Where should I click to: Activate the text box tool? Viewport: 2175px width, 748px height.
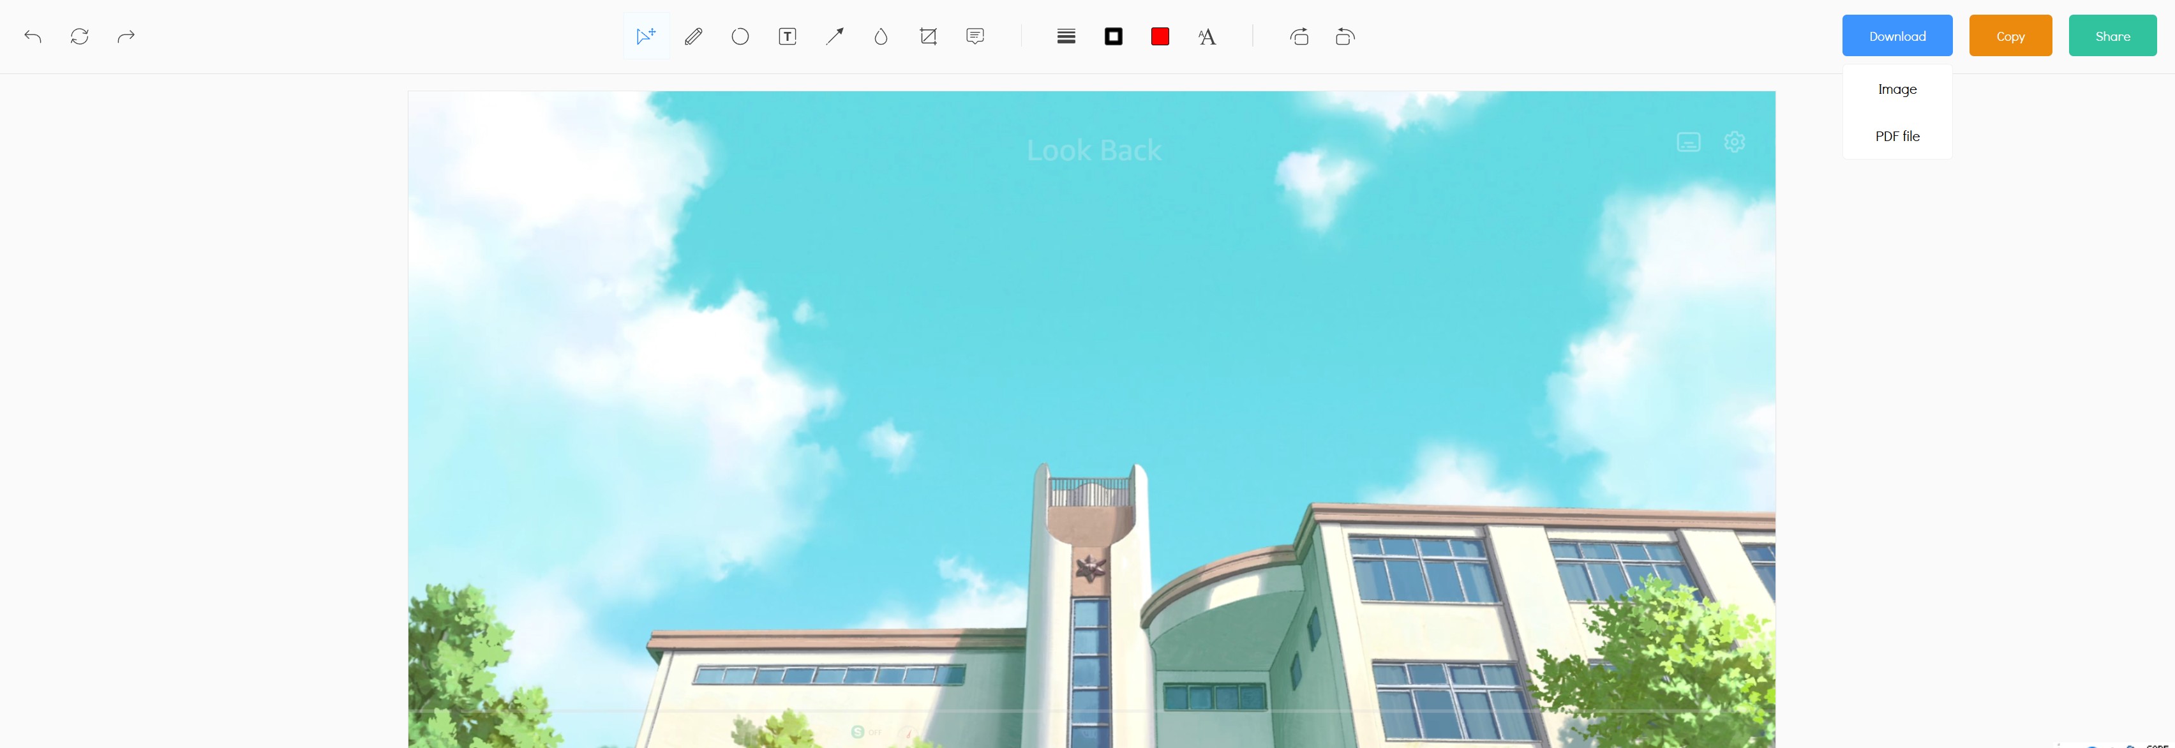click(x=788, y=36)
